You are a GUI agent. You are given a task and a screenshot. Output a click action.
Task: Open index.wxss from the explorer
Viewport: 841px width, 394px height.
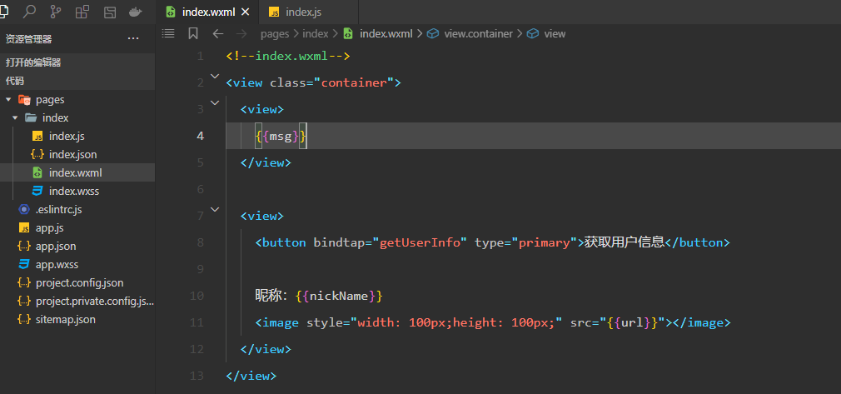(x=73, y=192)
